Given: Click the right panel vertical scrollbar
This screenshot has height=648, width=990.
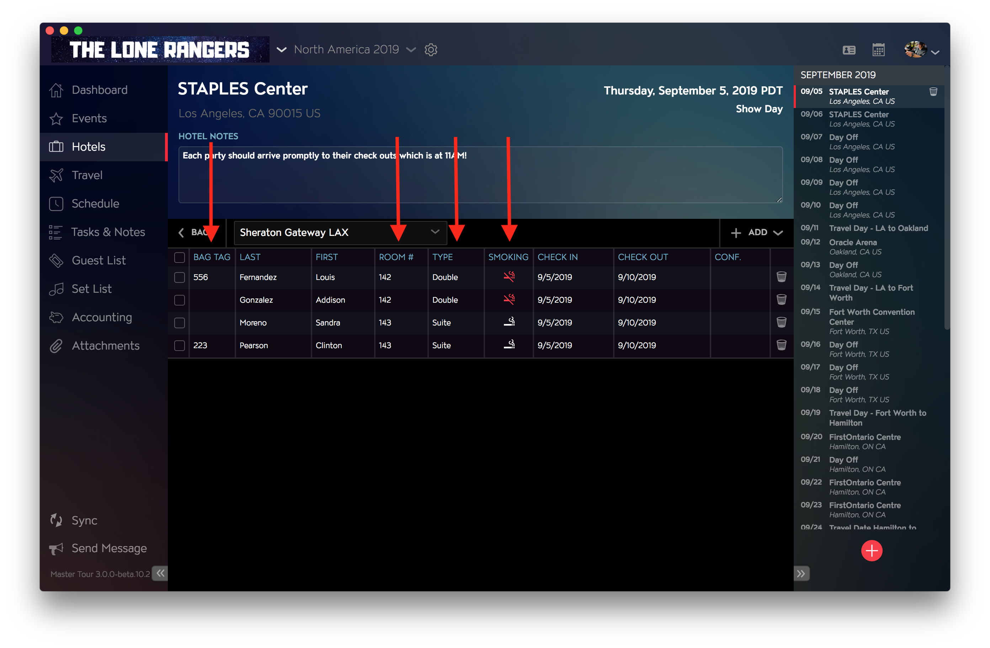Looking at the screenshot, I should coord(947,199).
